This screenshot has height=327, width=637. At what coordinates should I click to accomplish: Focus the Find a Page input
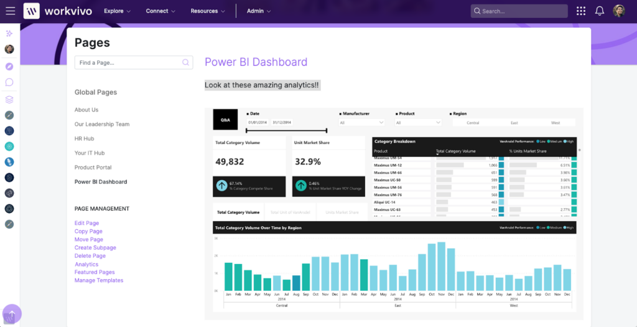point(134,63)
